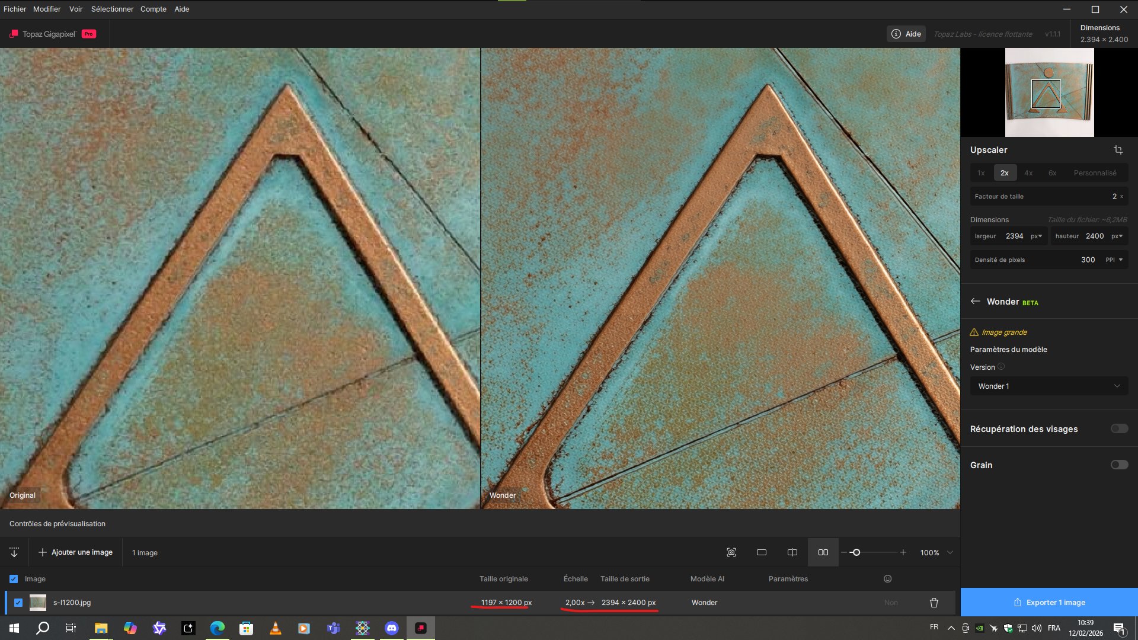Click Exporter 1 image button
1138x640 pixels.
click(x=1049, y=603)
